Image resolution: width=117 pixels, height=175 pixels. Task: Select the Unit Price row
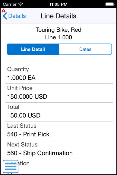click(59, 93)
